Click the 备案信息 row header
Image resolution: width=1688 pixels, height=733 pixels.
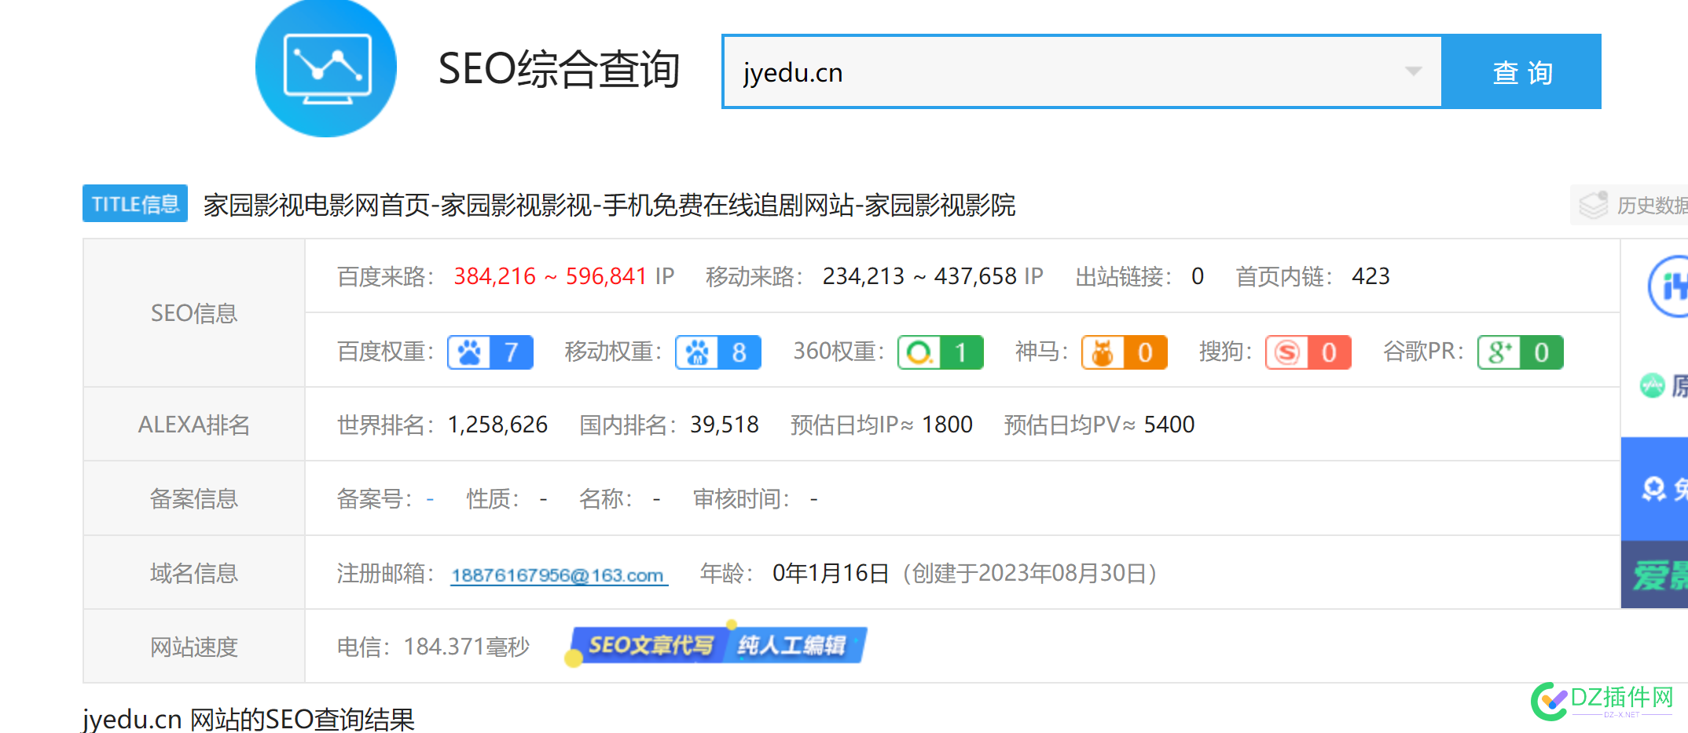pos(194,498)
